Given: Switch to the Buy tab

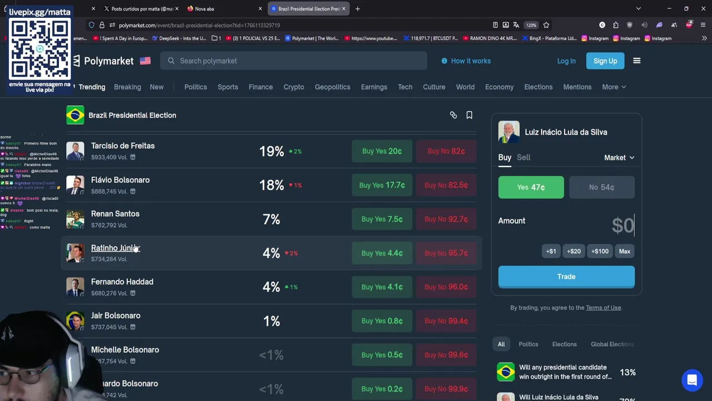Looking at the screenshot, I should coord(505,158).
